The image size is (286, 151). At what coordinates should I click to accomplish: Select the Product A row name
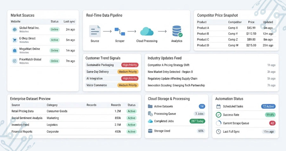[203, 28]
